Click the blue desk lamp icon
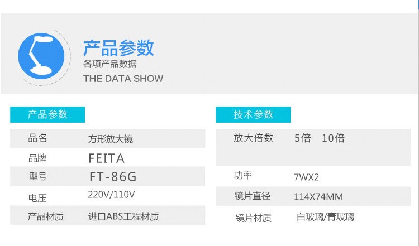This screenshot has width=419, height=246. pos(41,55)
